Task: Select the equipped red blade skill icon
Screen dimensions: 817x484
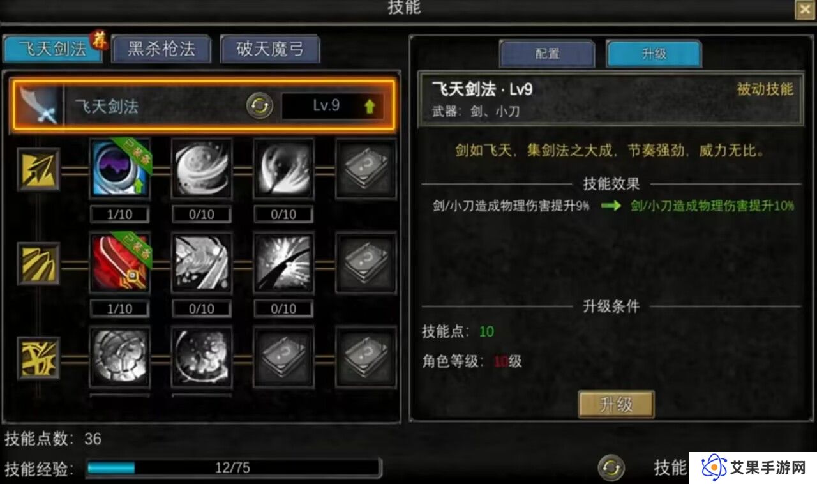Action: (x=119, y=263)
